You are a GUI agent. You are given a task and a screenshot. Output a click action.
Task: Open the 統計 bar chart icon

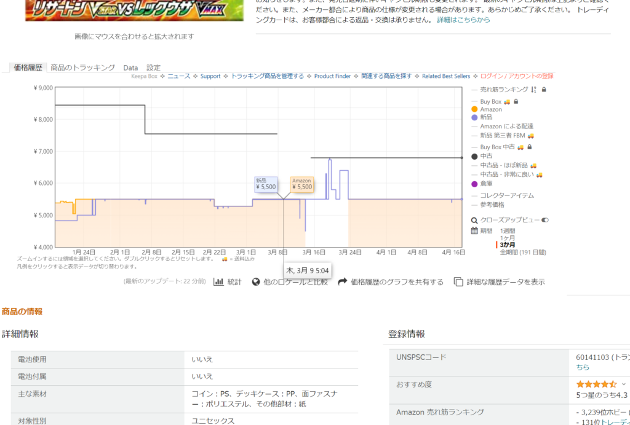click(x=218, y=282)
